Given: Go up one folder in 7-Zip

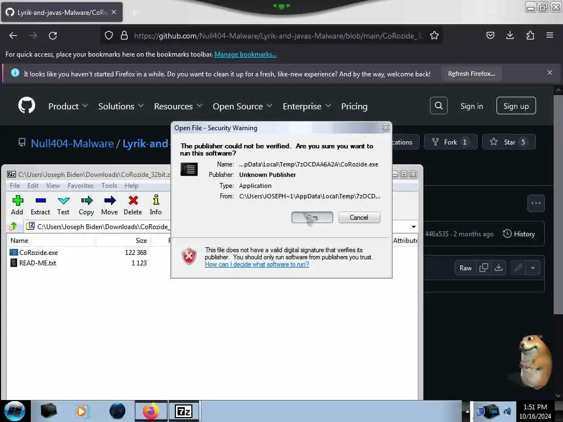Looking at the screenshot, I should (x=13, y=226).
